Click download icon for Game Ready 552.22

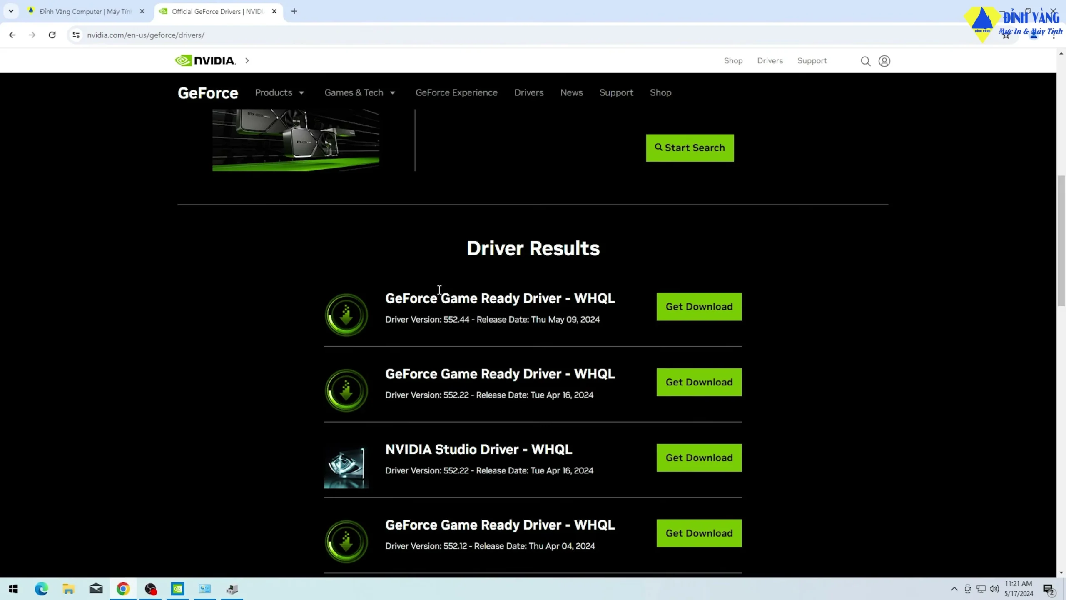346,390
